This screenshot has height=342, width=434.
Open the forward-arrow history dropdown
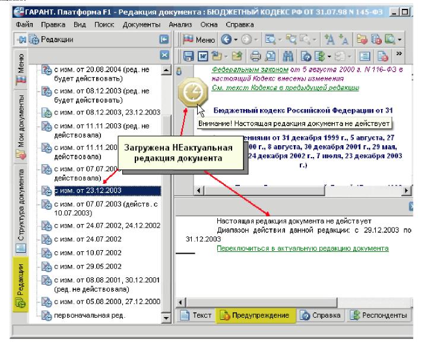pyautogui.click(x=256, y=40)
